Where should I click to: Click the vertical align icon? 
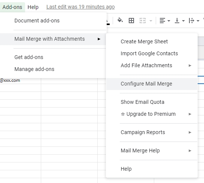[x=177, y=21]
